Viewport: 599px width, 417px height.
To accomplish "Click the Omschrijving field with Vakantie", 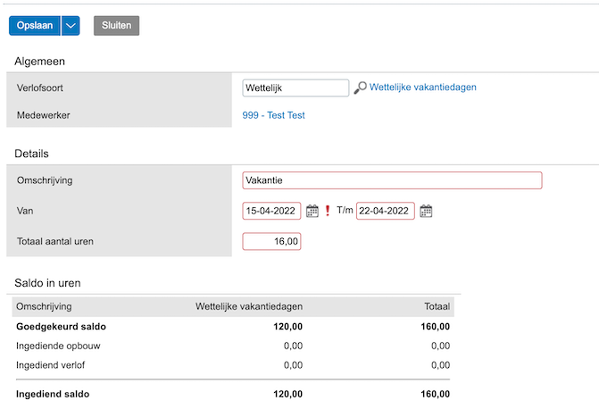I will coord(391,180).
